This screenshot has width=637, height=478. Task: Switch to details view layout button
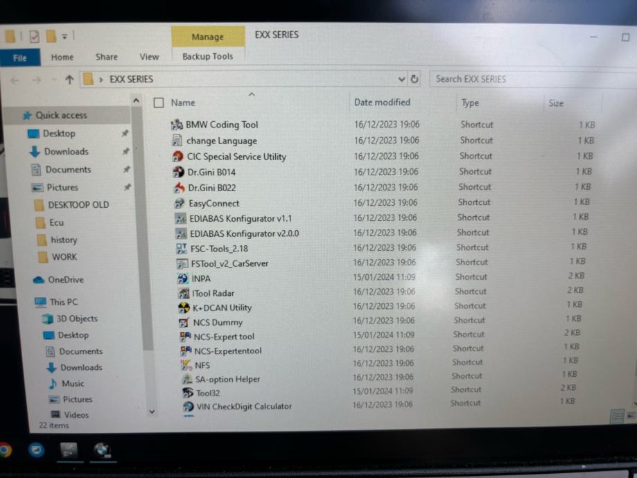pyautogui.click(x=617, y=416)
